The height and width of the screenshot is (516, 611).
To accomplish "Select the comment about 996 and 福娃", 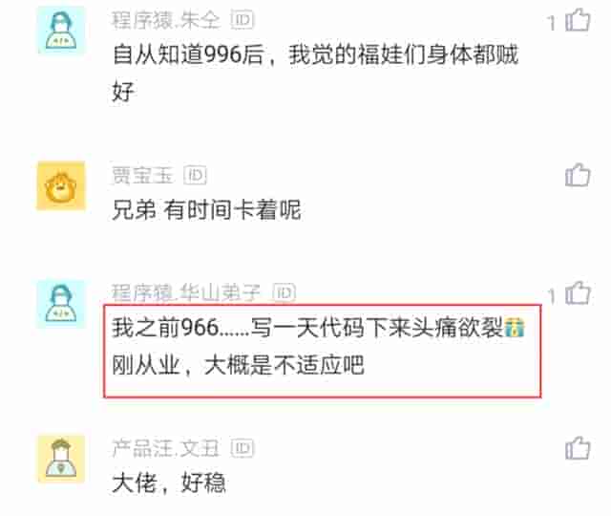I will pyautogui.click(x=315, y=73).
